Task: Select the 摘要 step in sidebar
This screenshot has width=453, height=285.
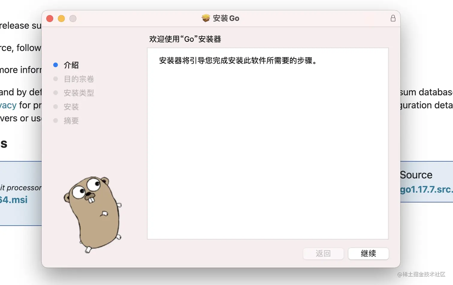Action: point(71,121)
